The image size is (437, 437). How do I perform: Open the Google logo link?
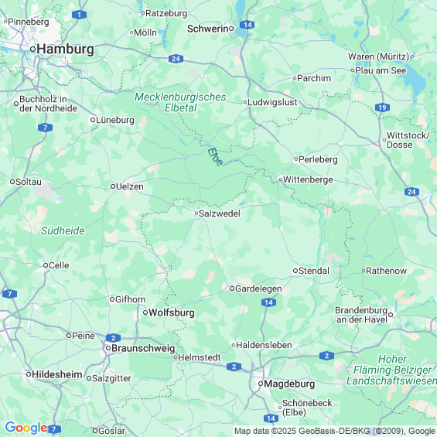click(x=26, y=428)
